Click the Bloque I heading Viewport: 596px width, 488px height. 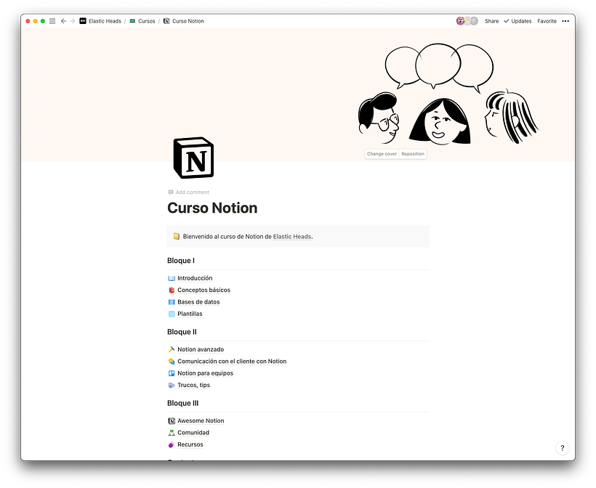(181, 261)
